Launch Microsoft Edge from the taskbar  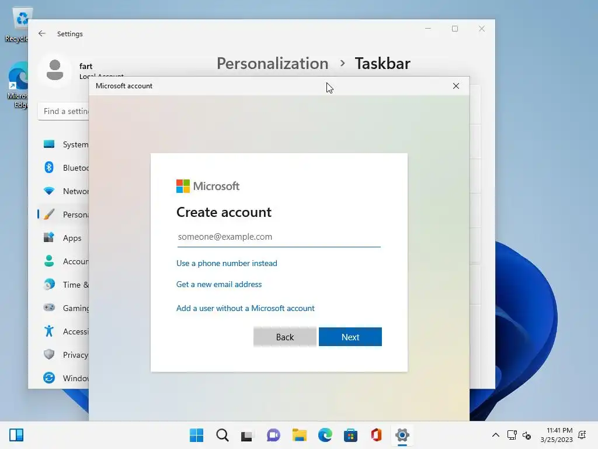point(325,435)
